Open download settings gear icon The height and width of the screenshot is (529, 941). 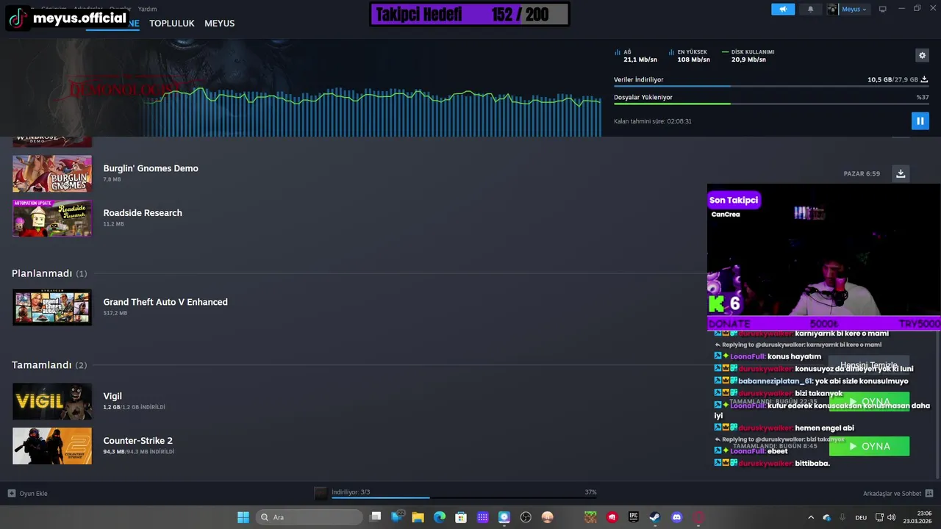coord(922,55)
